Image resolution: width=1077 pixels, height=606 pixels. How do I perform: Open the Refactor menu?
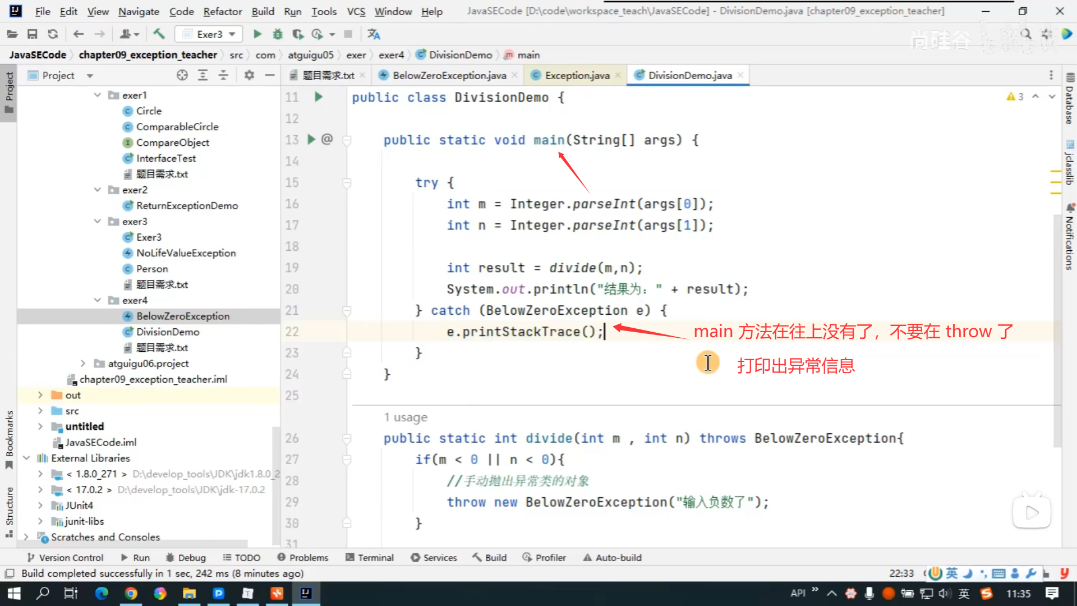(222, 11)
